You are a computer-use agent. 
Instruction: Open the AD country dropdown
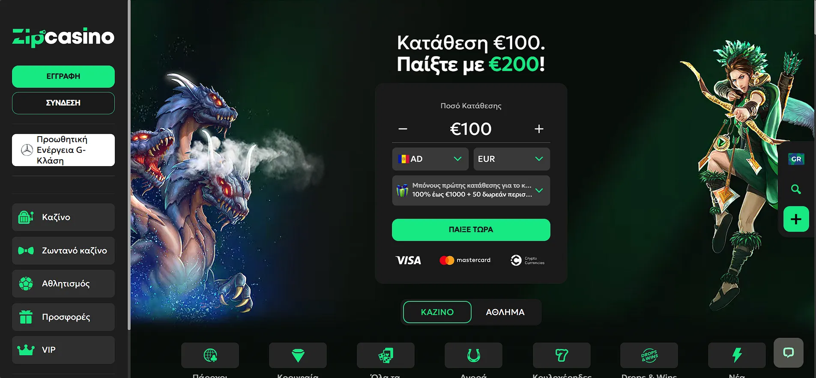pyautogui.click(x=430, y=159)
